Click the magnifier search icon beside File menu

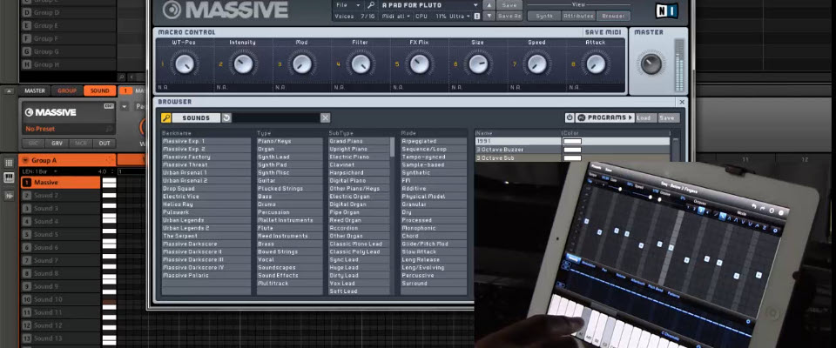coord(371,5)
